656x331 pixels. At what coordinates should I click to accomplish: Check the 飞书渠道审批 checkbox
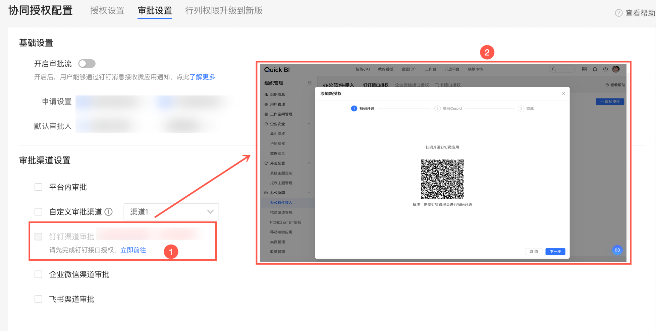pos(39,299)
